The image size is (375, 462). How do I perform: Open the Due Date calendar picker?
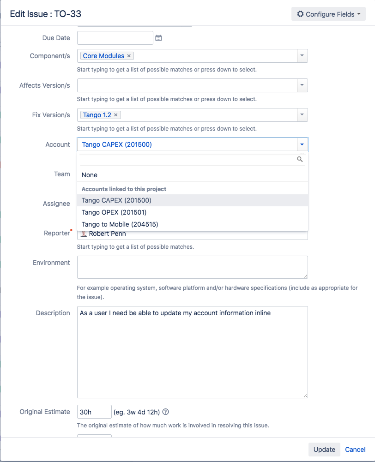tap(158, 38)
